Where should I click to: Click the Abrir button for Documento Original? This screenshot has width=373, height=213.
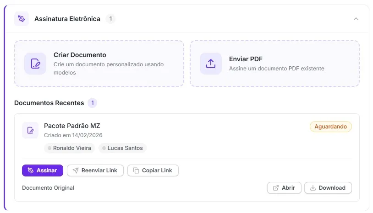284,188
